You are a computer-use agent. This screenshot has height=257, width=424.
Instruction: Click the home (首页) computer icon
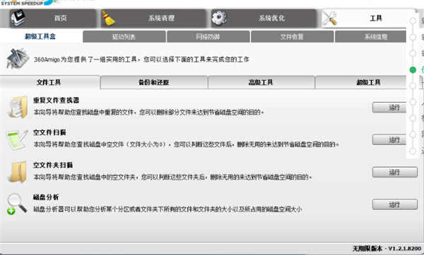pos(18,18)
